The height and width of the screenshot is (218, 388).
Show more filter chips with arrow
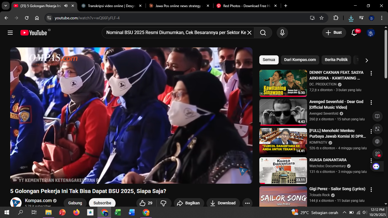coord(367,60)
